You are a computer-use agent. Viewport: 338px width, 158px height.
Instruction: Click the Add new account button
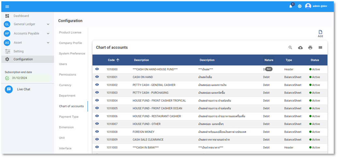[320, 34]
